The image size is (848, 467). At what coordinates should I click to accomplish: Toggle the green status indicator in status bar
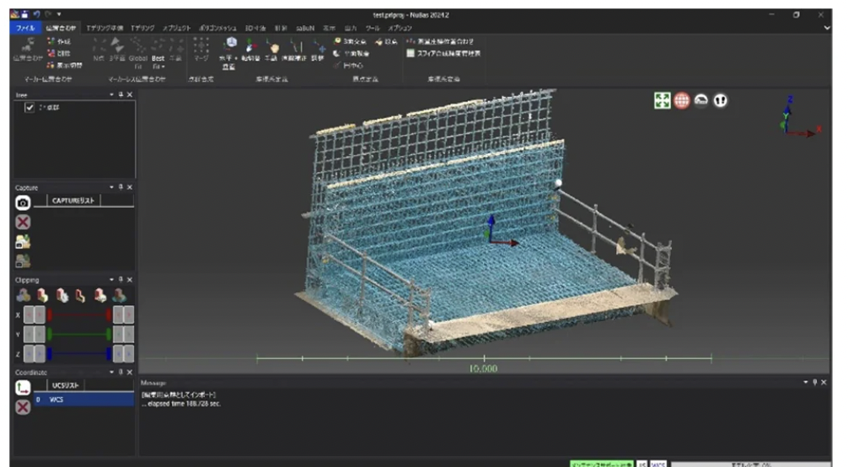pyautogui.click(x=602, y=463)
